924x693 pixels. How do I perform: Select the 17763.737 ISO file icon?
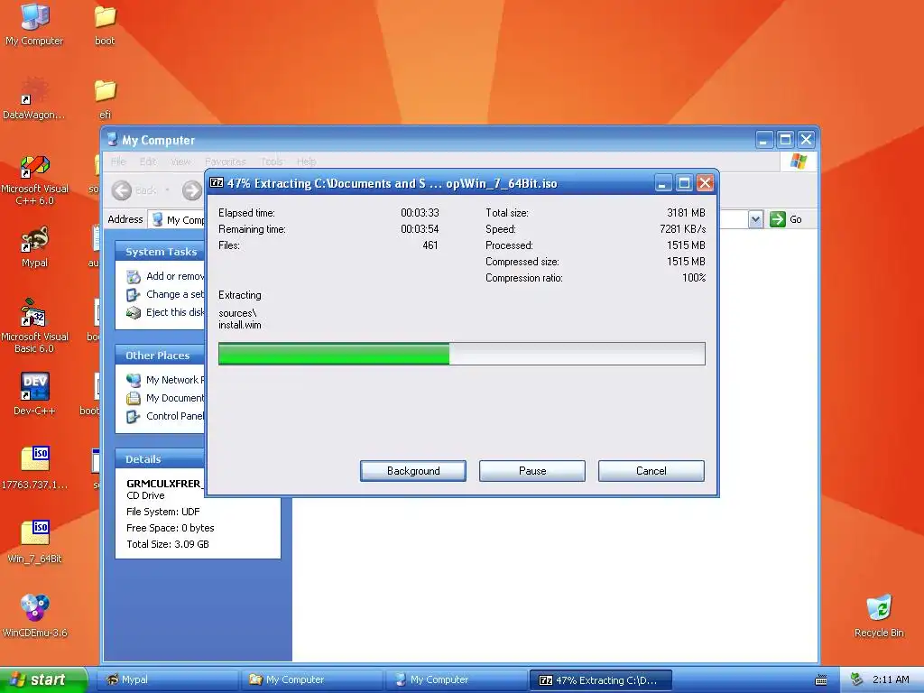34,468
